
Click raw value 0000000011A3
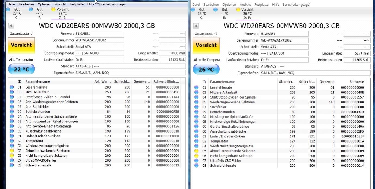coord(168,97)
